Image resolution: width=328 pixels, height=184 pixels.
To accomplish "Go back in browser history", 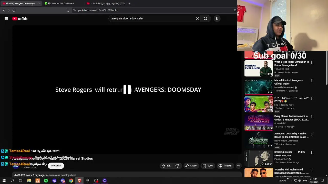I will click(4, 10).
